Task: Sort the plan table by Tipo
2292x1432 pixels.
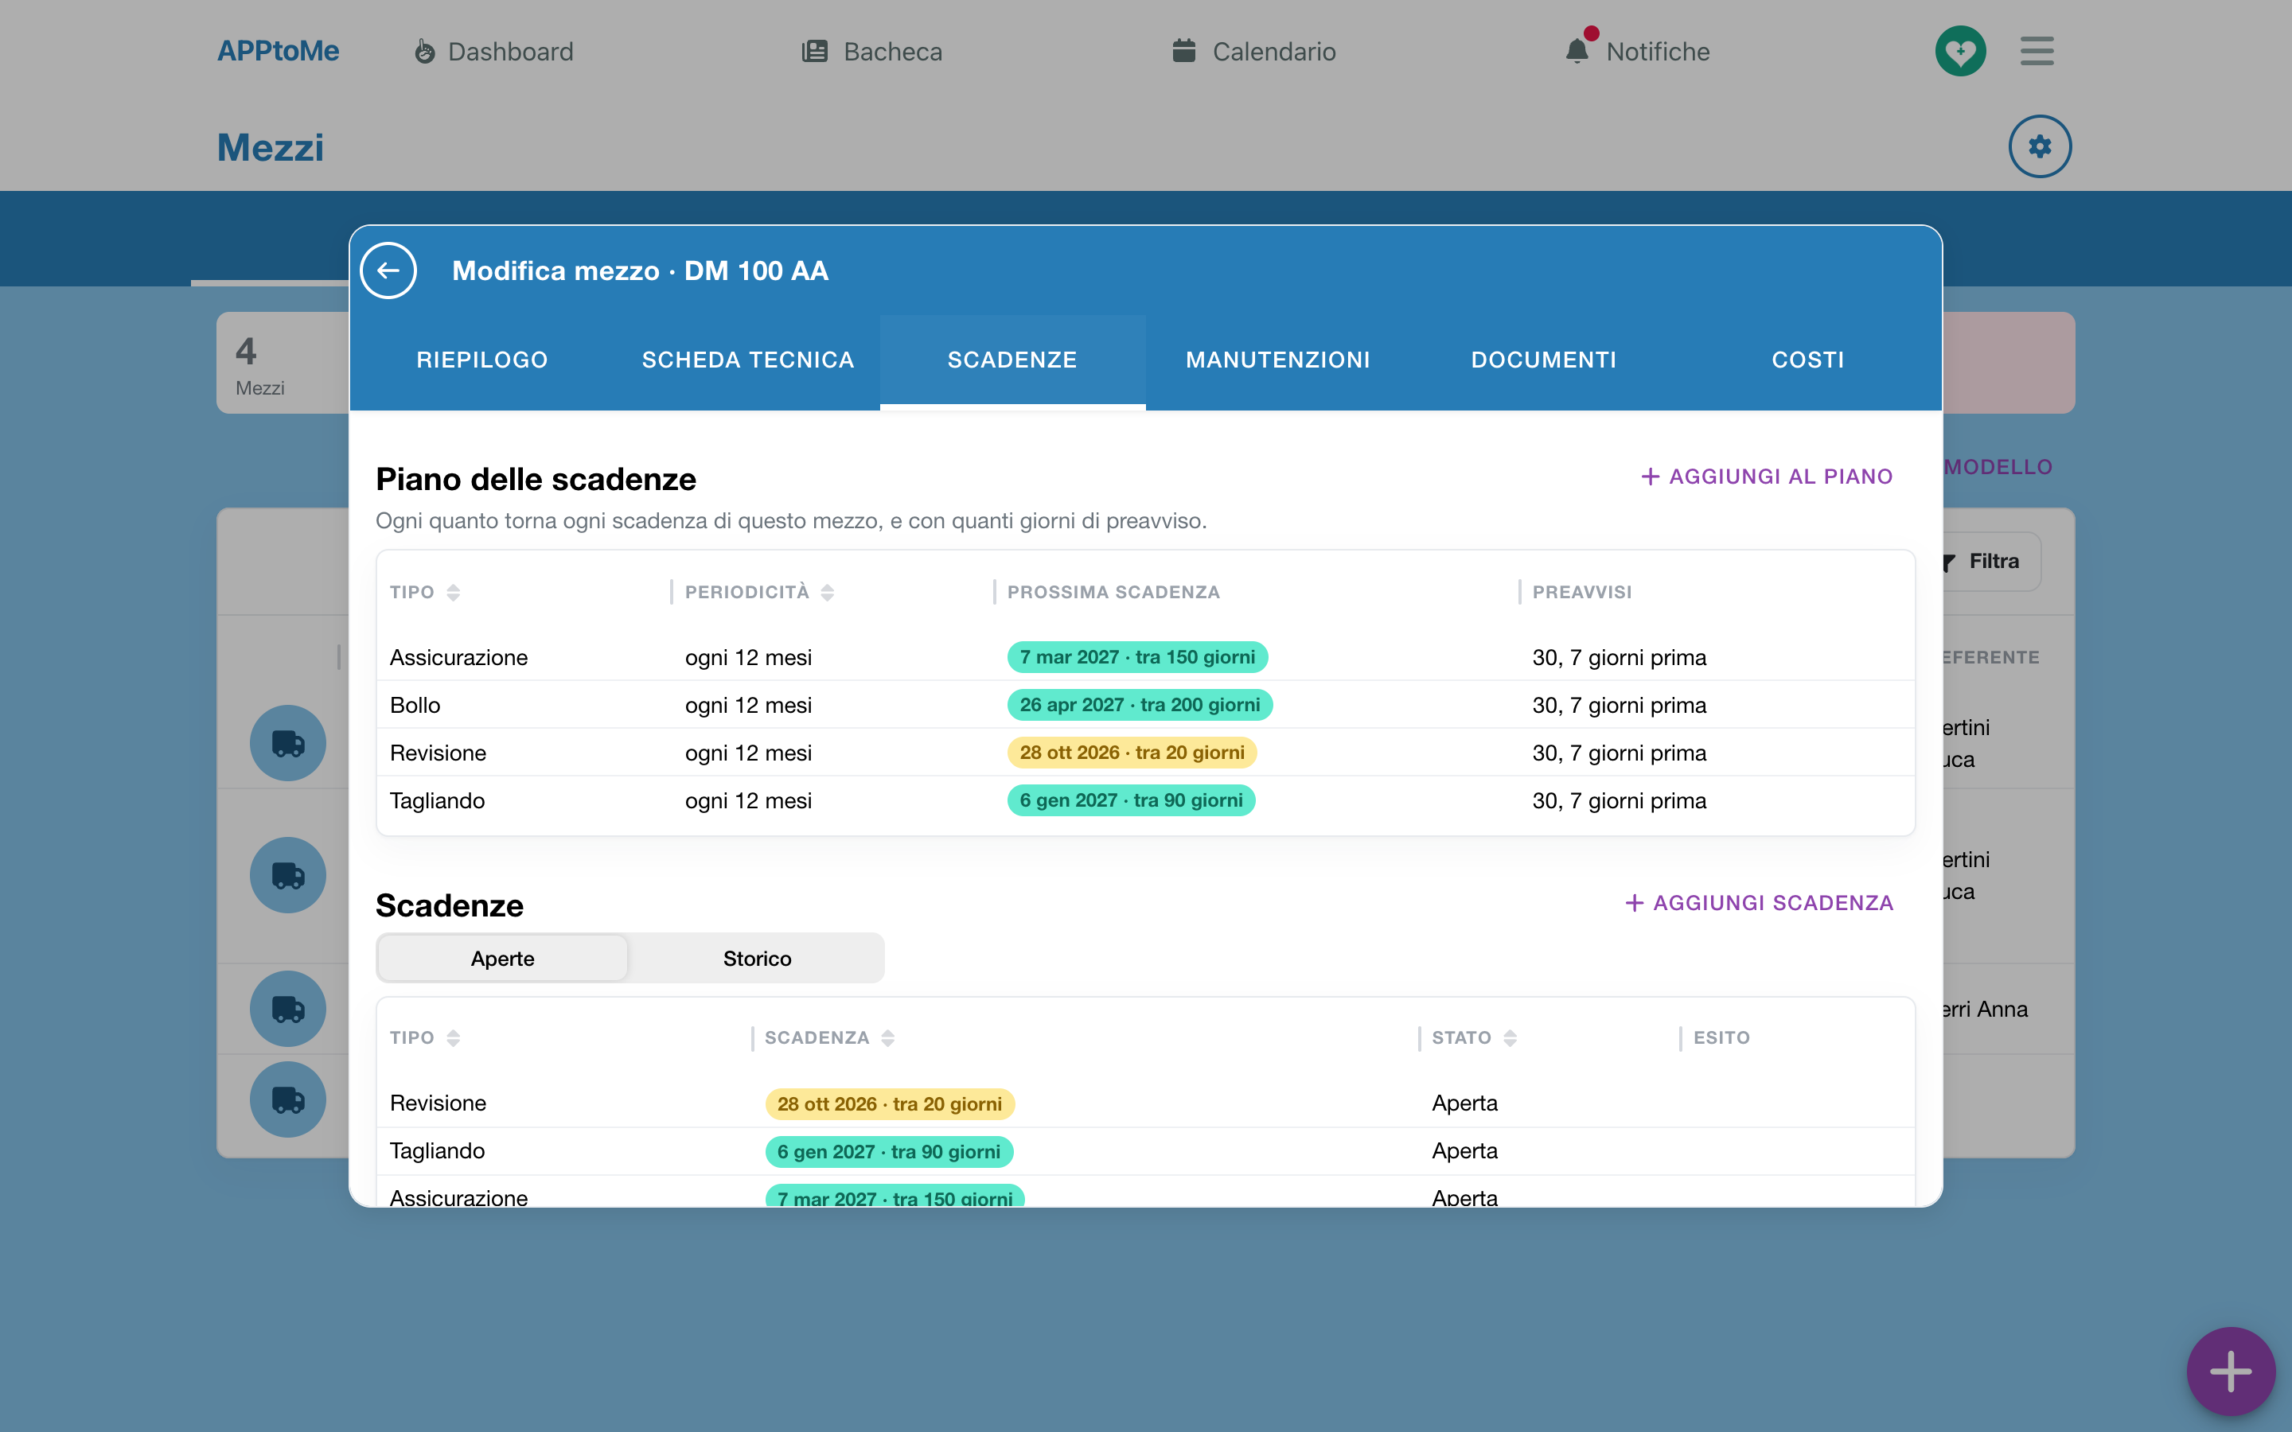Action: click(453, 592)
